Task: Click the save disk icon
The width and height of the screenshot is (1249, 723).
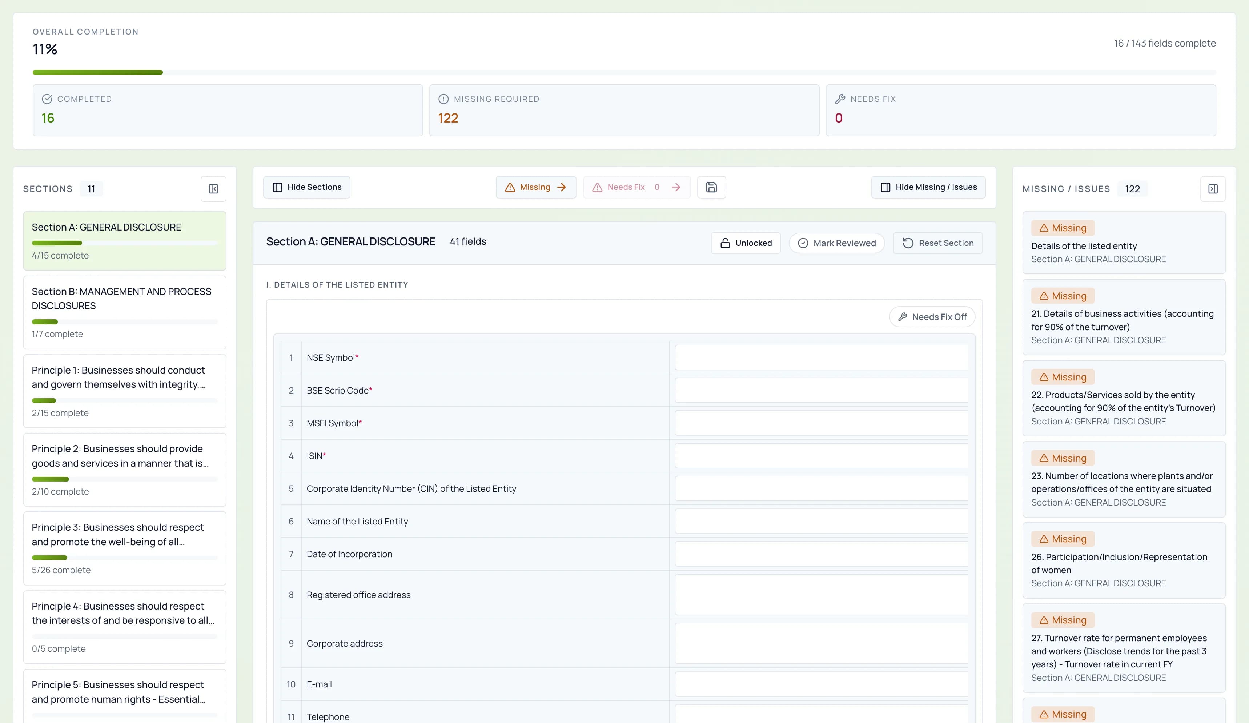Action: [711, 187]
